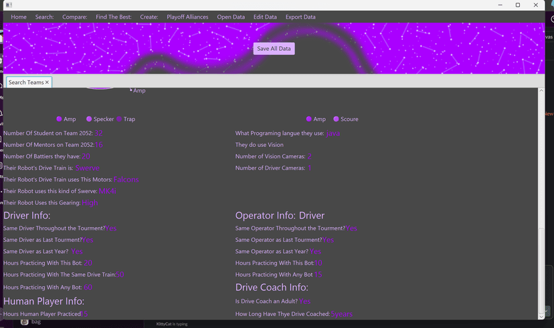Select Export Data in the menu bar
The image size is (554, 328).
(x=300, y=17)
